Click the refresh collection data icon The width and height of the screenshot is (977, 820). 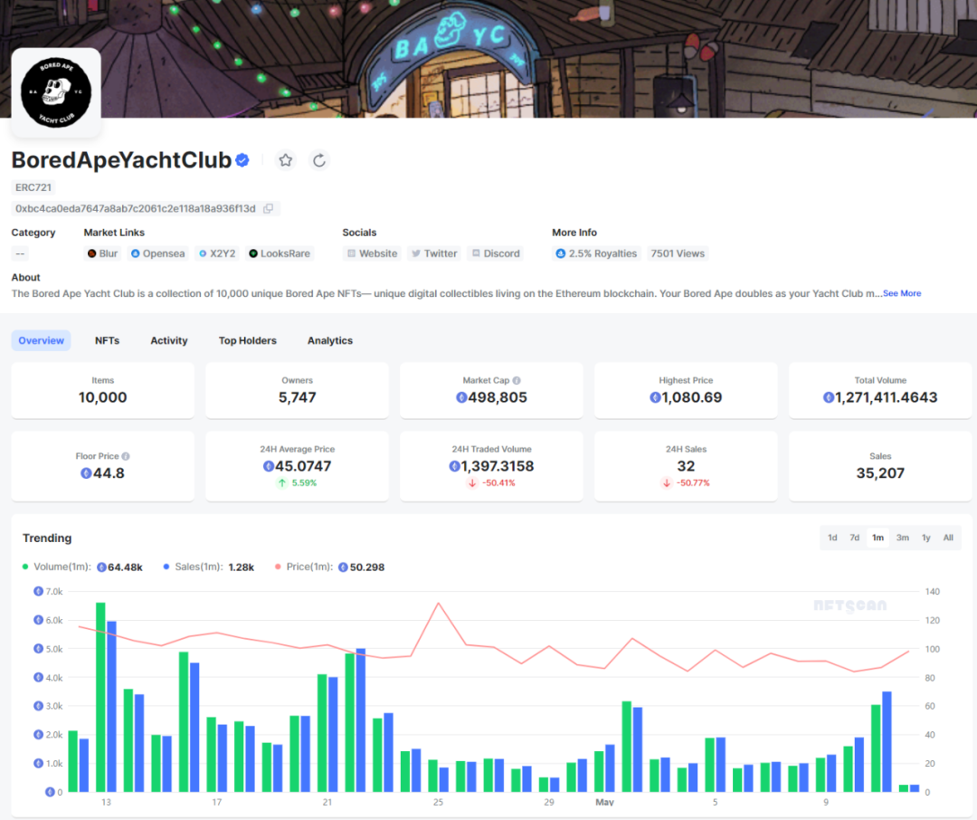pos(319,160)
